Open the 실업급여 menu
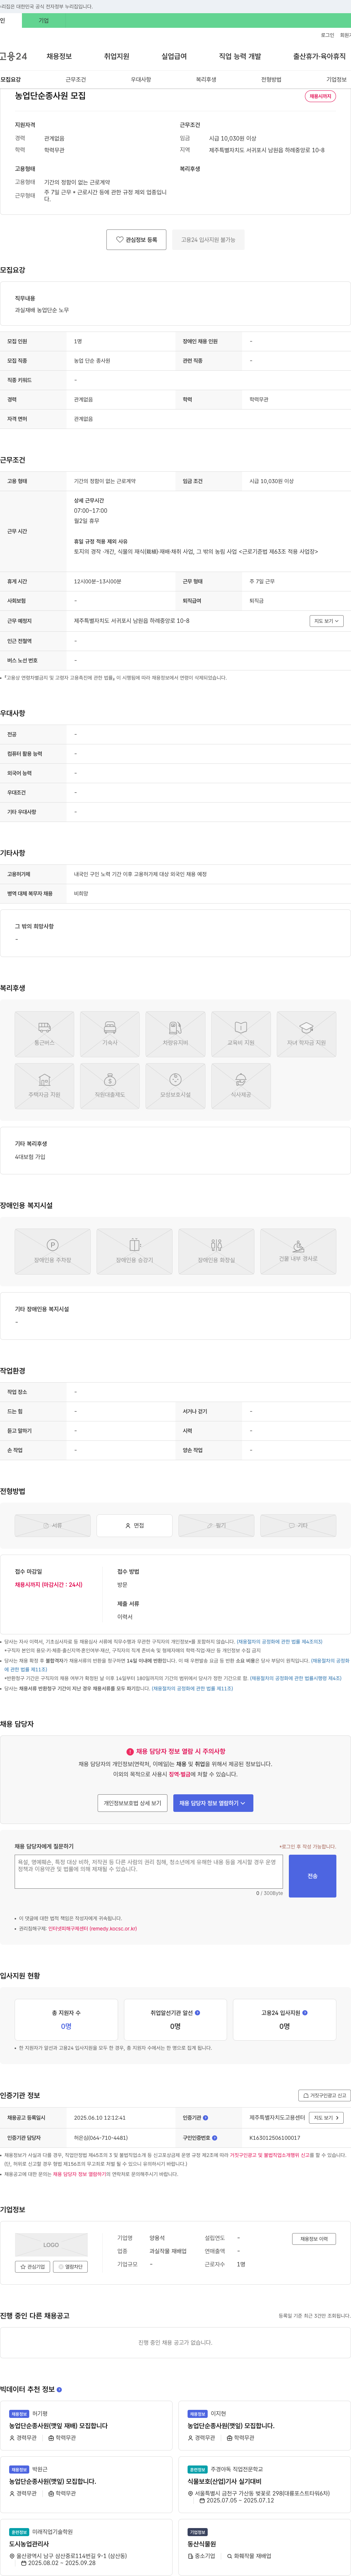This screenshot has width=351, height=2576. pyautogui.click(x=174, y=56)
